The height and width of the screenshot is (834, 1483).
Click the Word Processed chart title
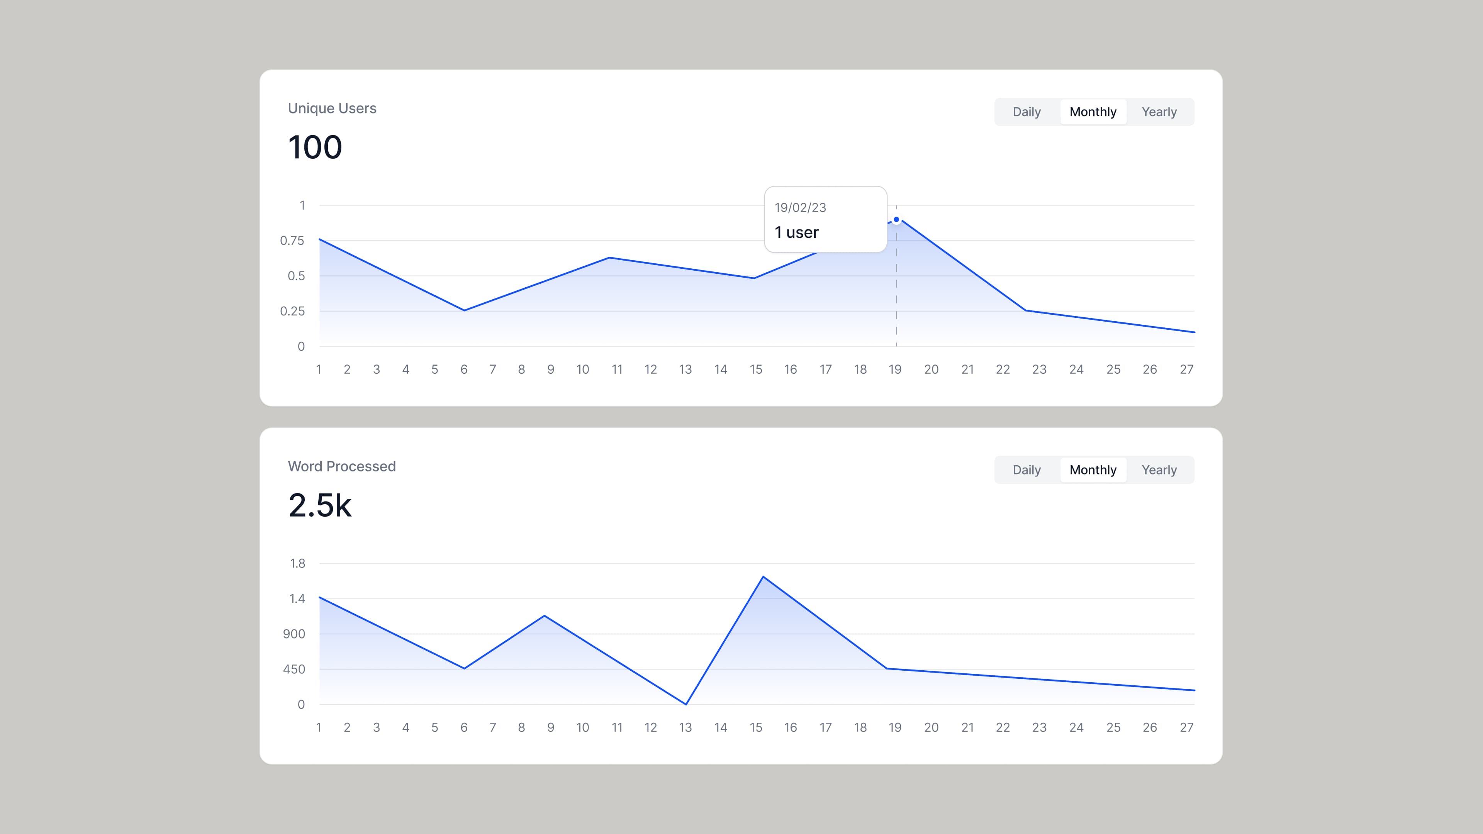(342, 466)
